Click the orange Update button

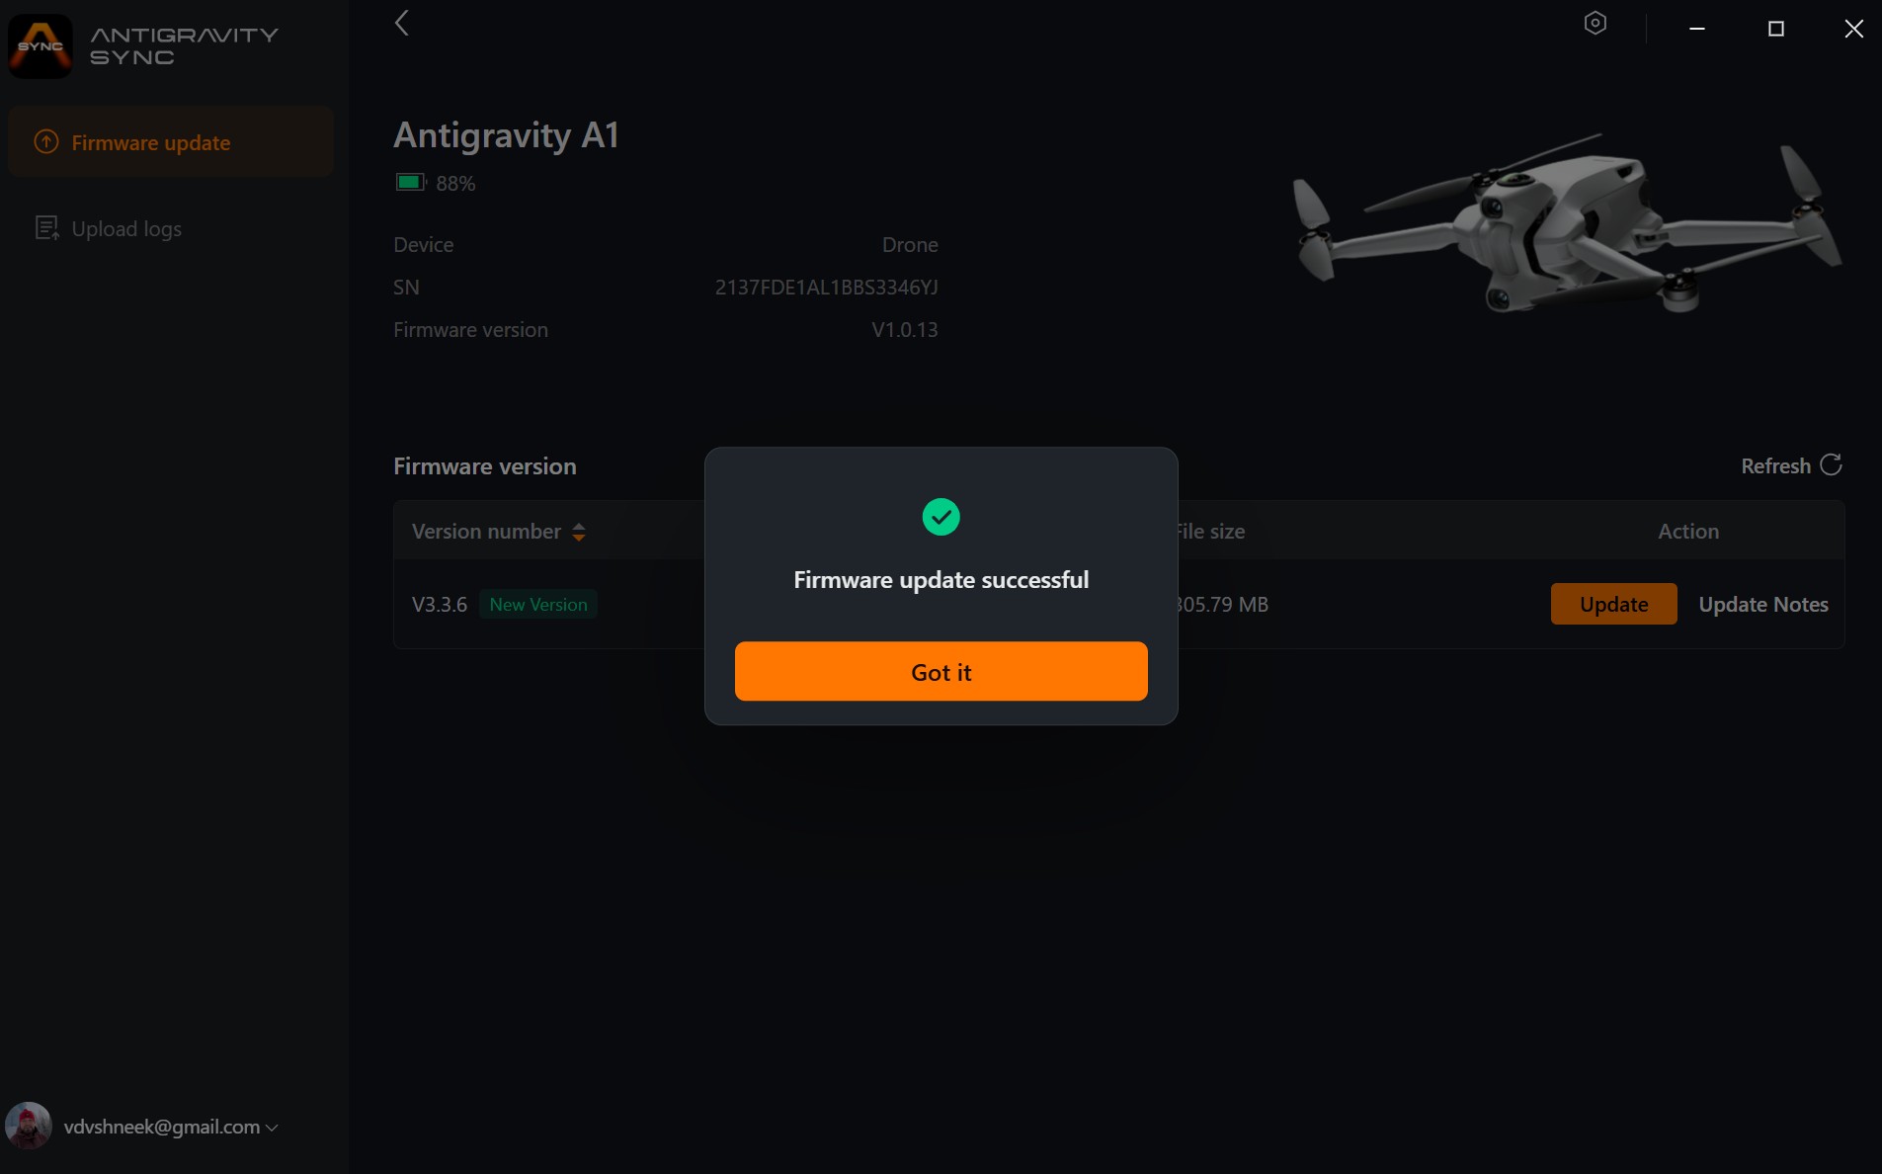click(1613, 604)
